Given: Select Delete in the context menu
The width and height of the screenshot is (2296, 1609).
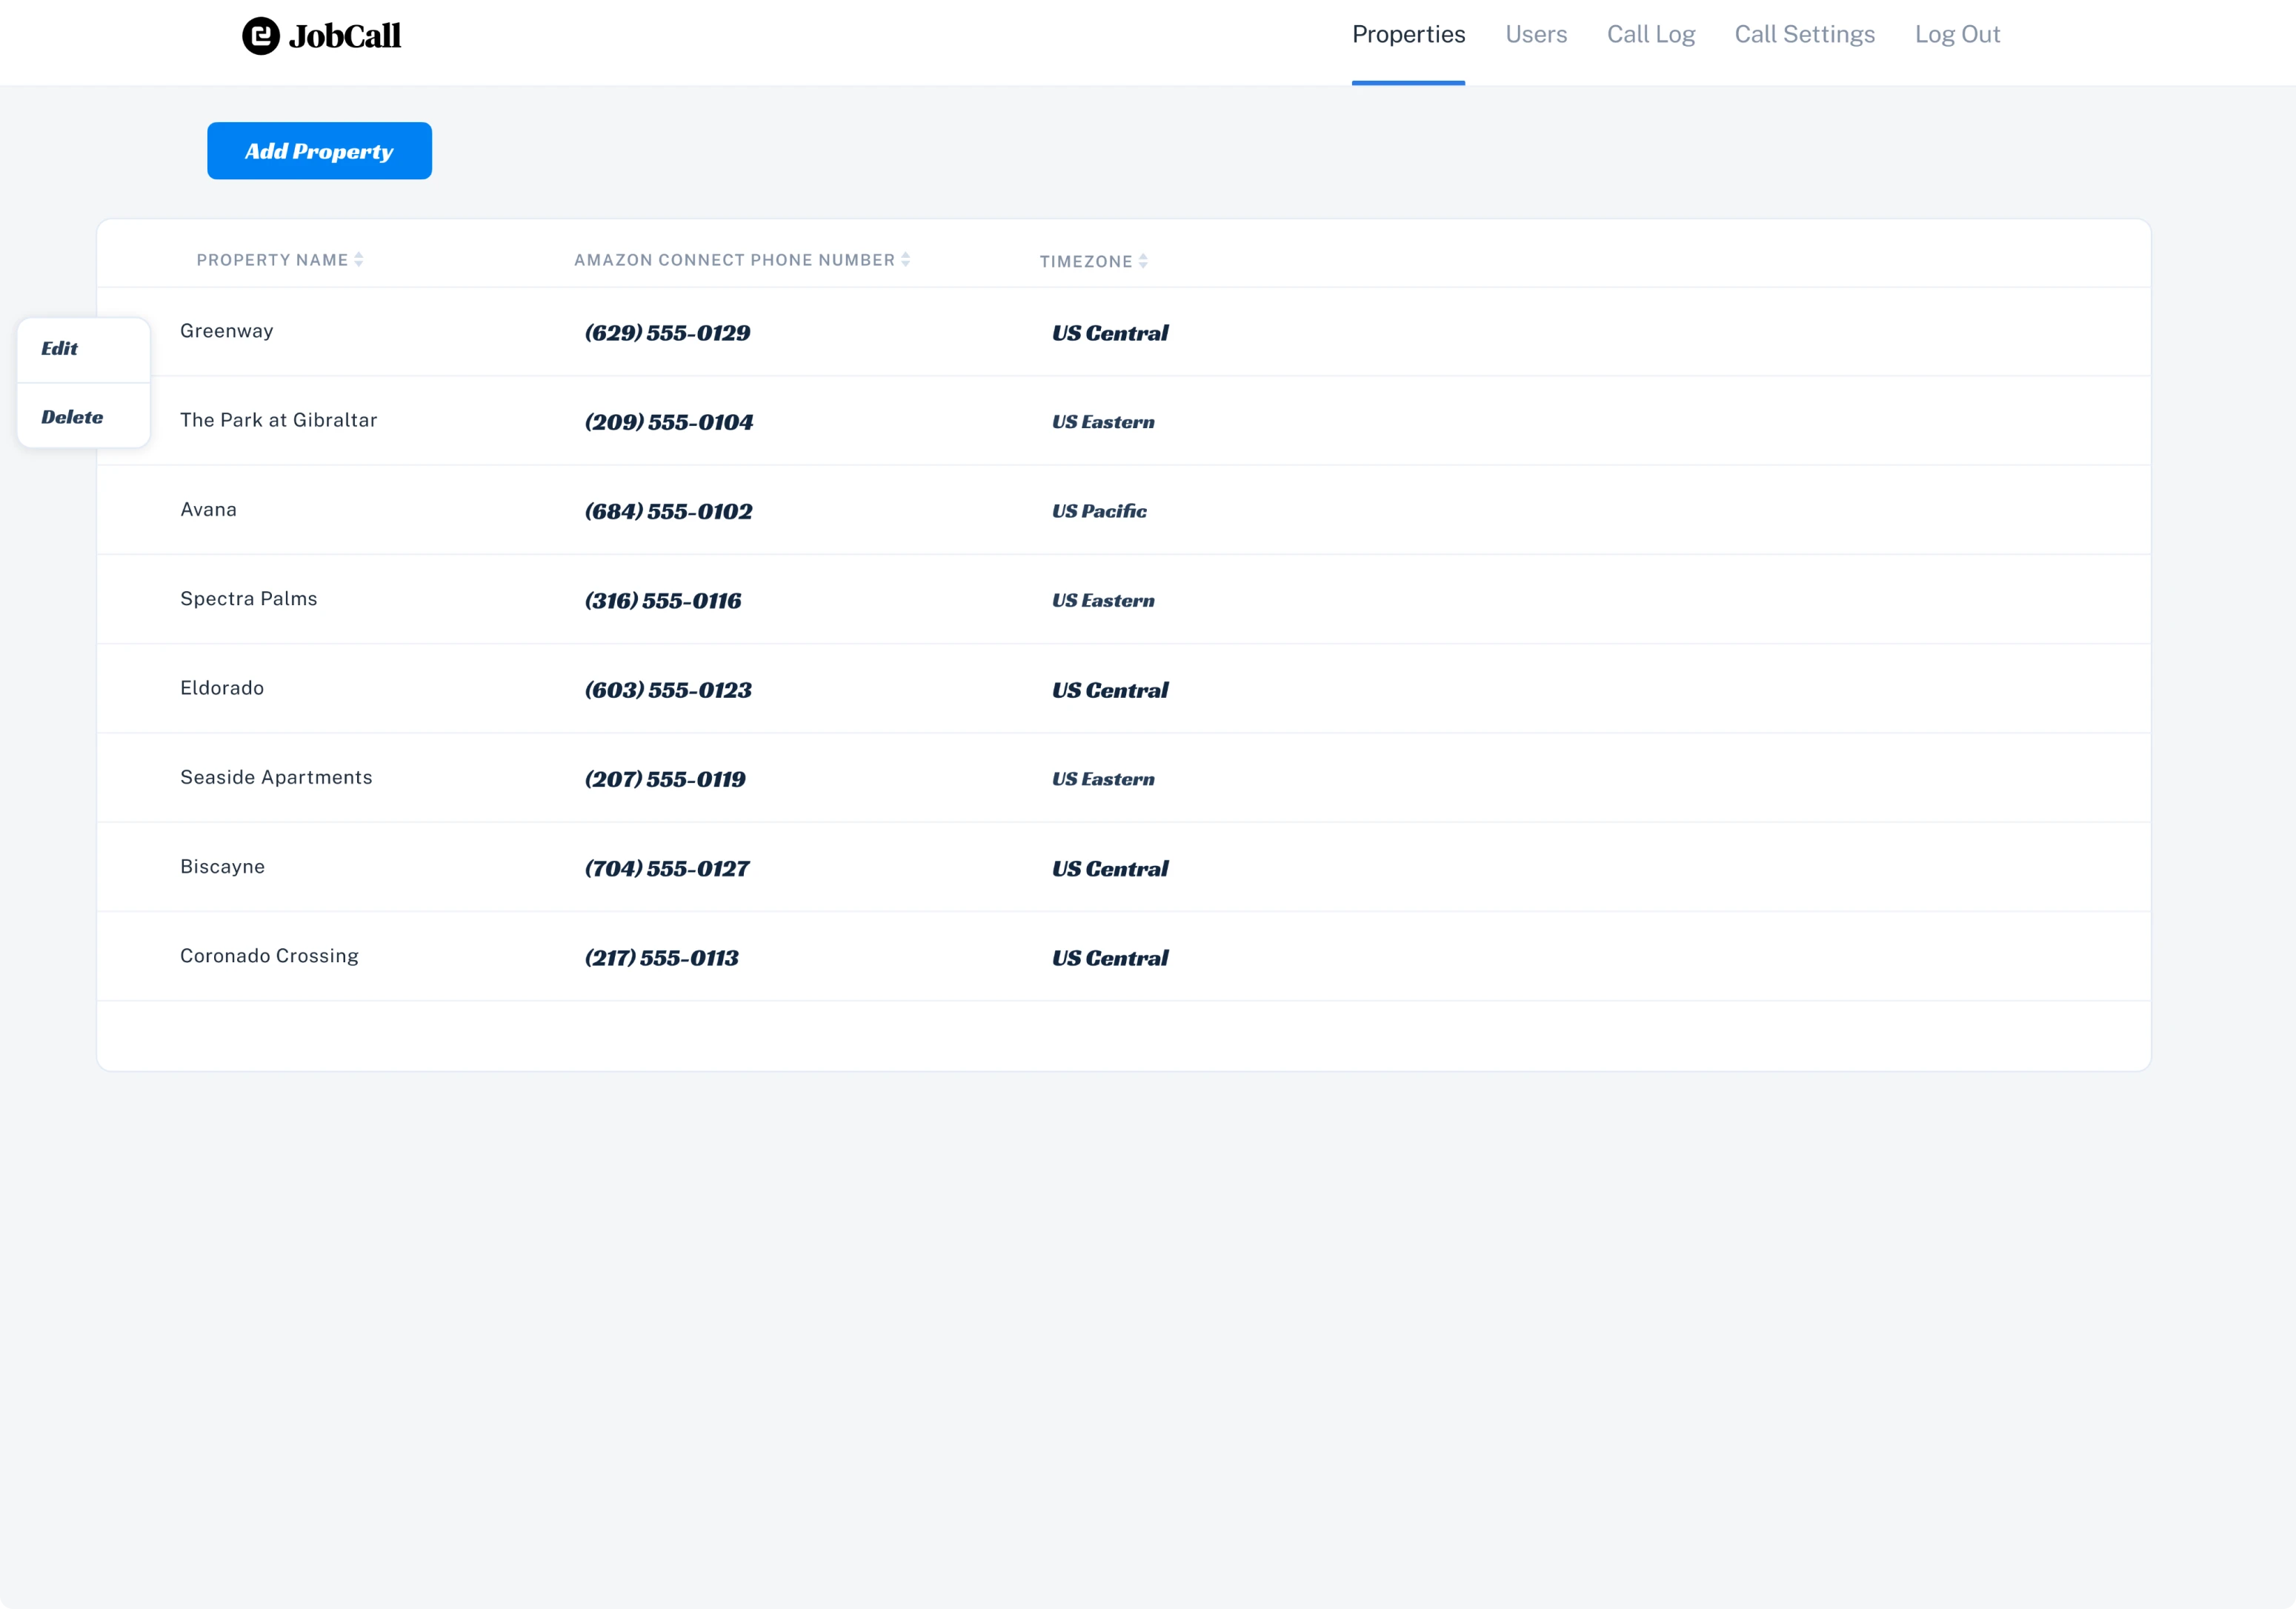Looking at the screenshot, I should 71,417.
